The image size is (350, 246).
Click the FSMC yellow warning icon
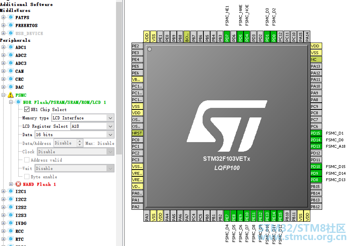[10, 95]
